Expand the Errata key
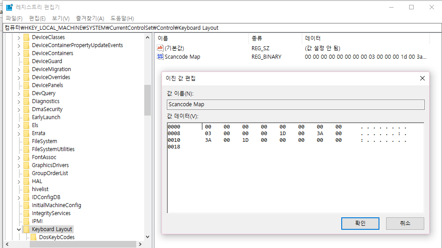This screenshot has width=442, height=248. click(19, 133)
